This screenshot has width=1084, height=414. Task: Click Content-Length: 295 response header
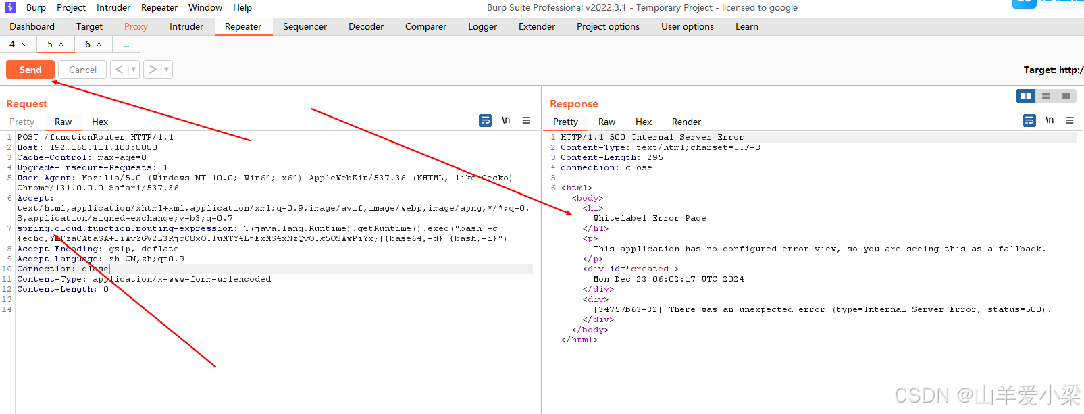(612, 157)
